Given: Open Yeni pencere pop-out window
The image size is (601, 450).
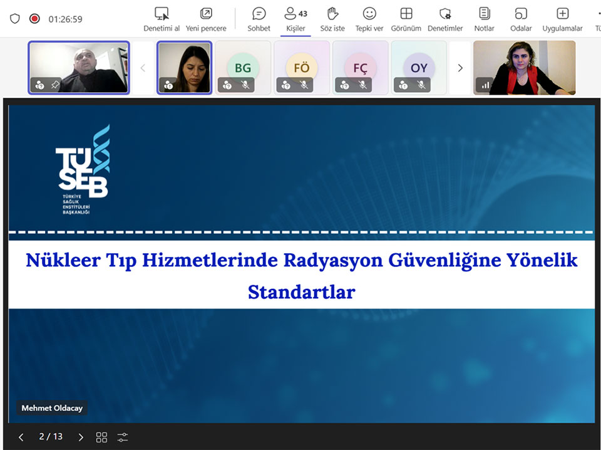Looking at the screenshot, I should [206, 14].
